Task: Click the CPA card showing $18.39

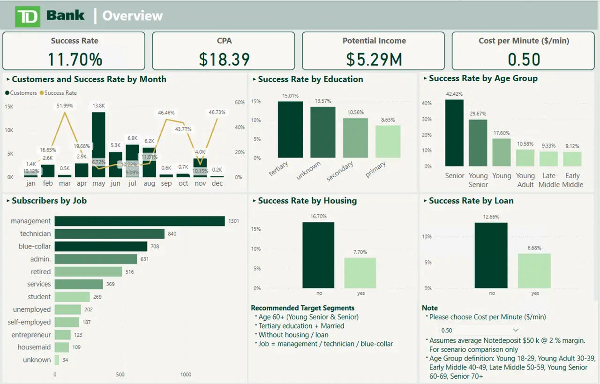Action: coord(224,51)
